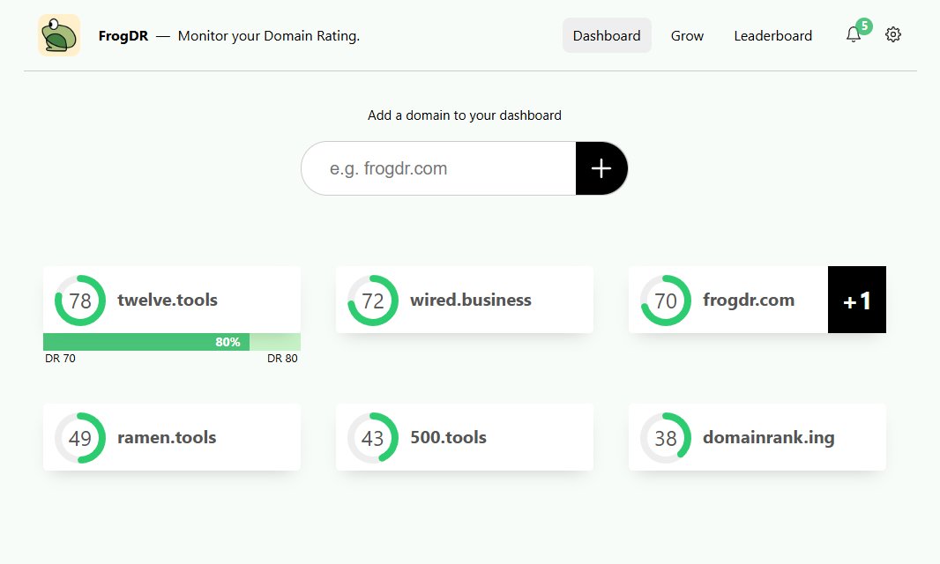Screen dimensions: 940x564
Task: Click the black plus add-domain button
Action: [x=601, y=168]
